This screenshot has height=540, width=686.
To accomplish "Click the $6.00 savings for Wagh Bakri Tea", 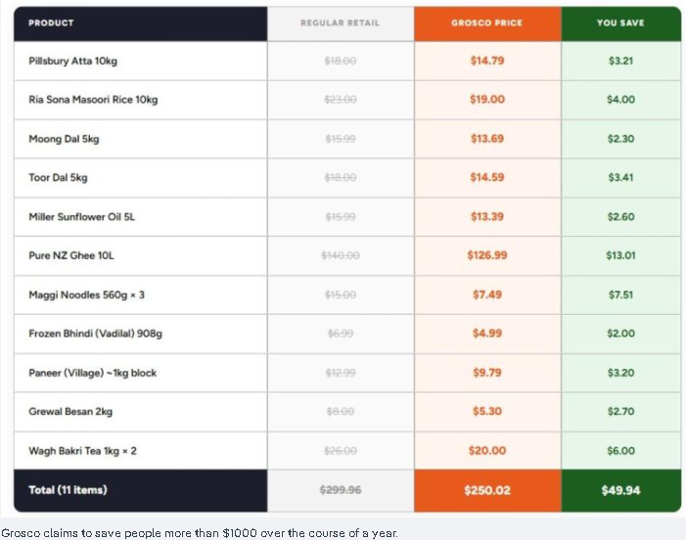I will click(620, 451).
